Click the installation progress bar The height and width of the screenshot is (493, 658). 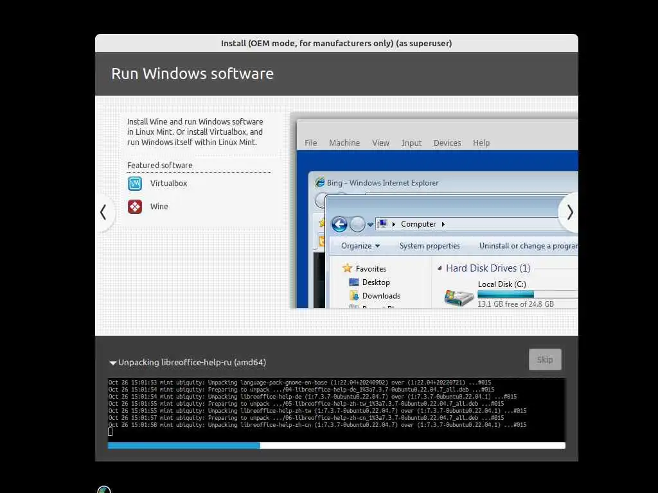[x=336, y=445]
